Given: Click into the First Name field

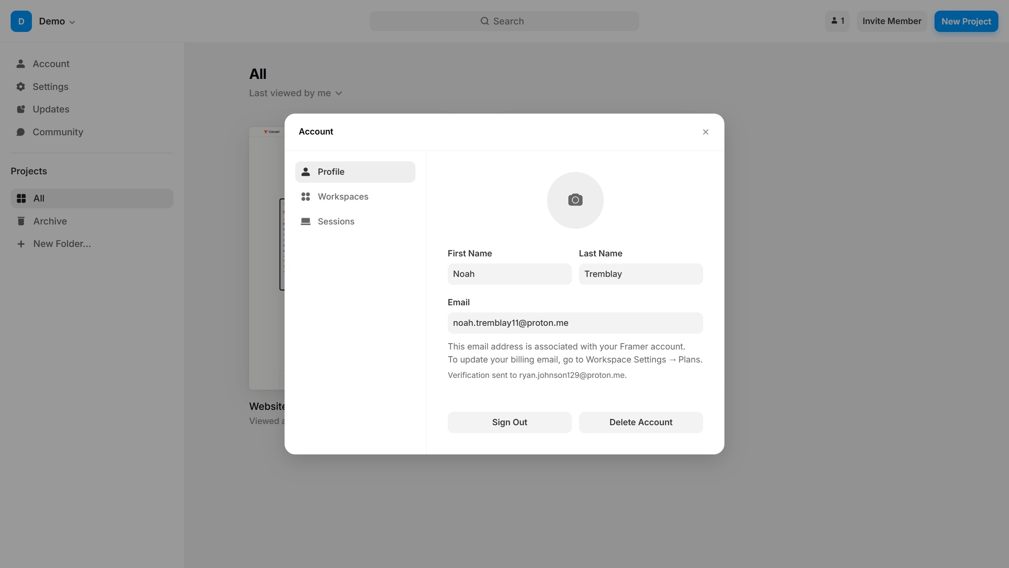Looking at the screenshot, I should 509,274.
